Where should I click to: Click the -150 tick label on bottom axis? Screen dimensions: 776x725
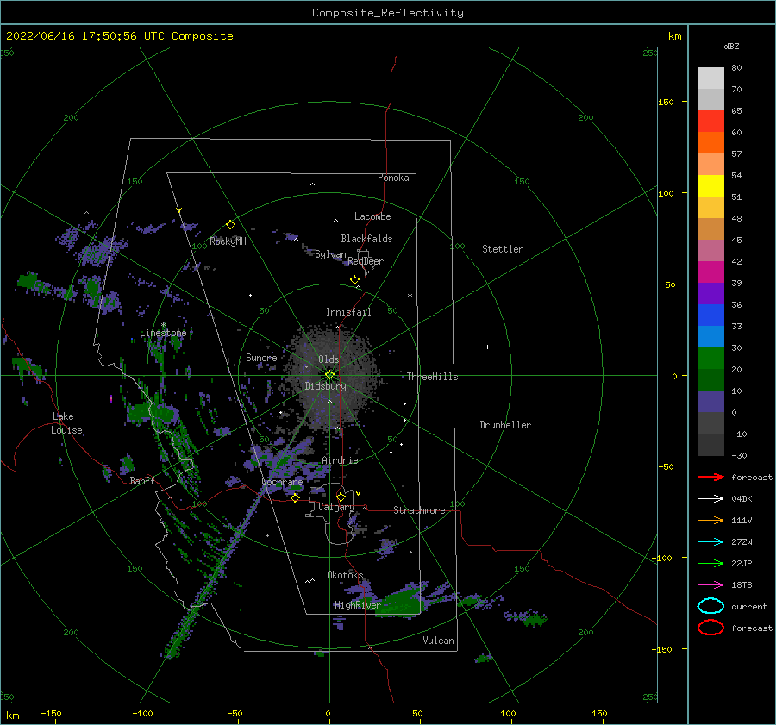click(51, 713)
